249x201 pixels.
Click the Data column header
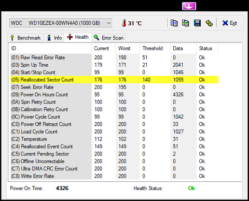[x=183, y=48]
